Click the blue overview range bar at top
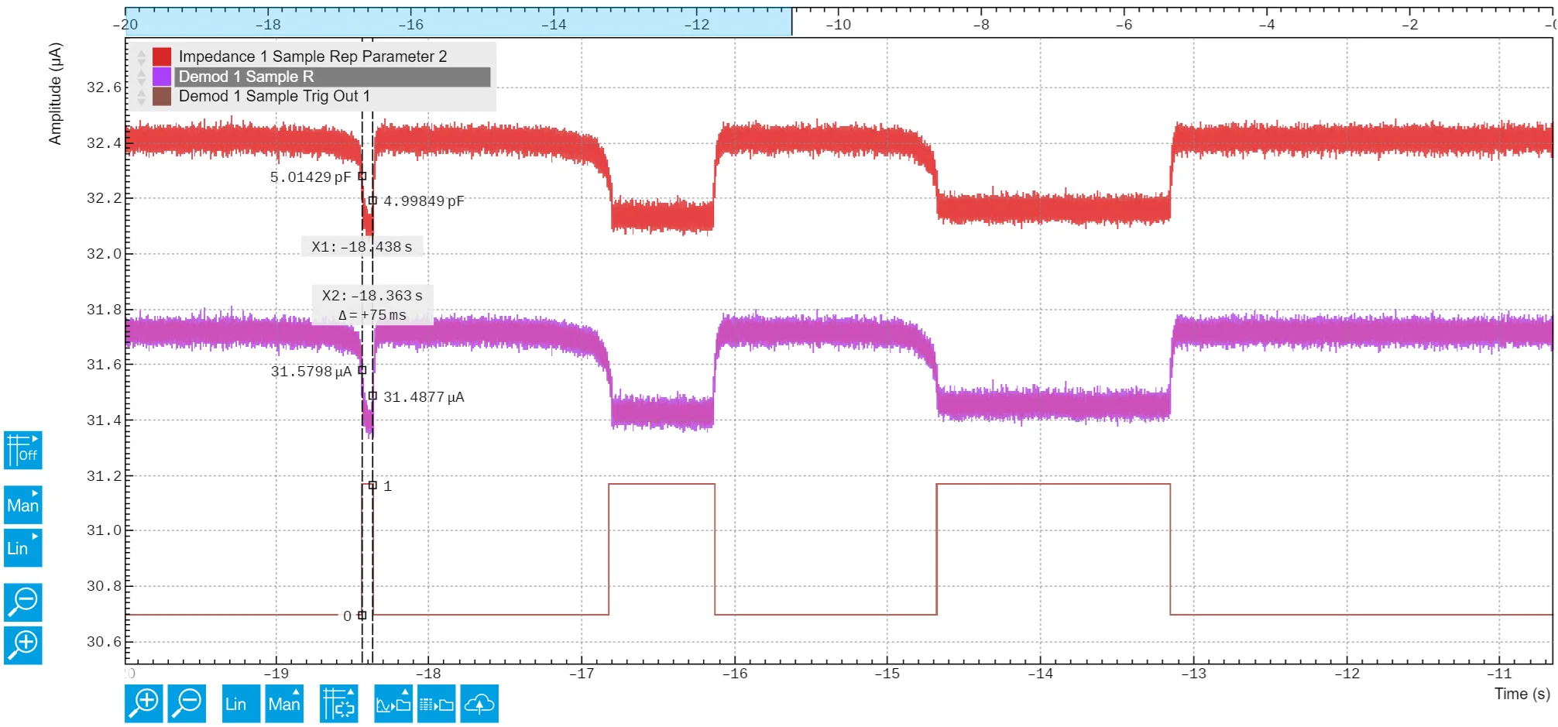The width and height of the screenshot is (1558, 727). click(458, 22)
